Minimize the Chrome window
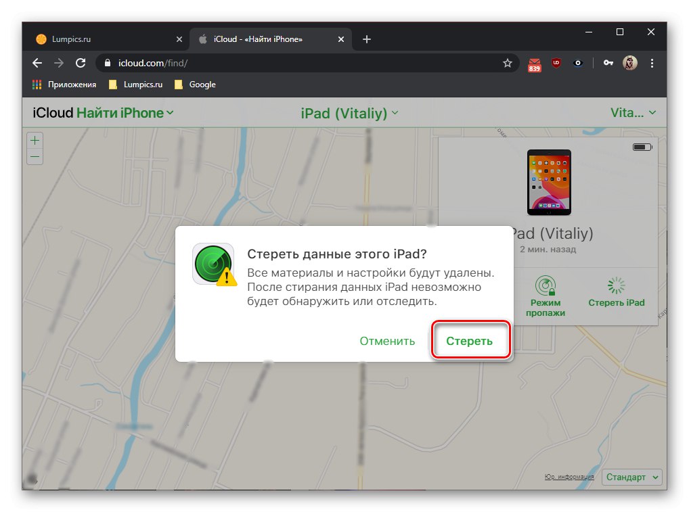The image size is (689, 512). [589, 32]
